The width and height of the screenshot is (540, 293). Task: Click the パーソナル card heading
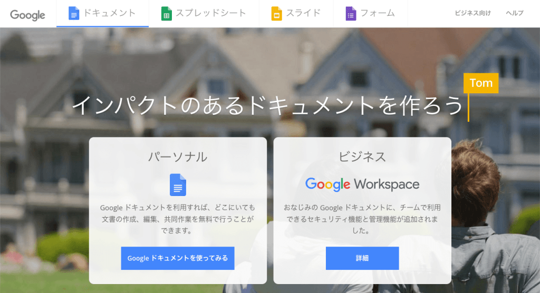click(x=178, y=157)
